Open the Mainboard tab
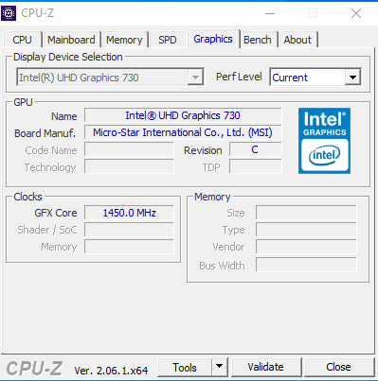Image resolution: width=378 pixels, height=381 pixels. click(71, 40)
